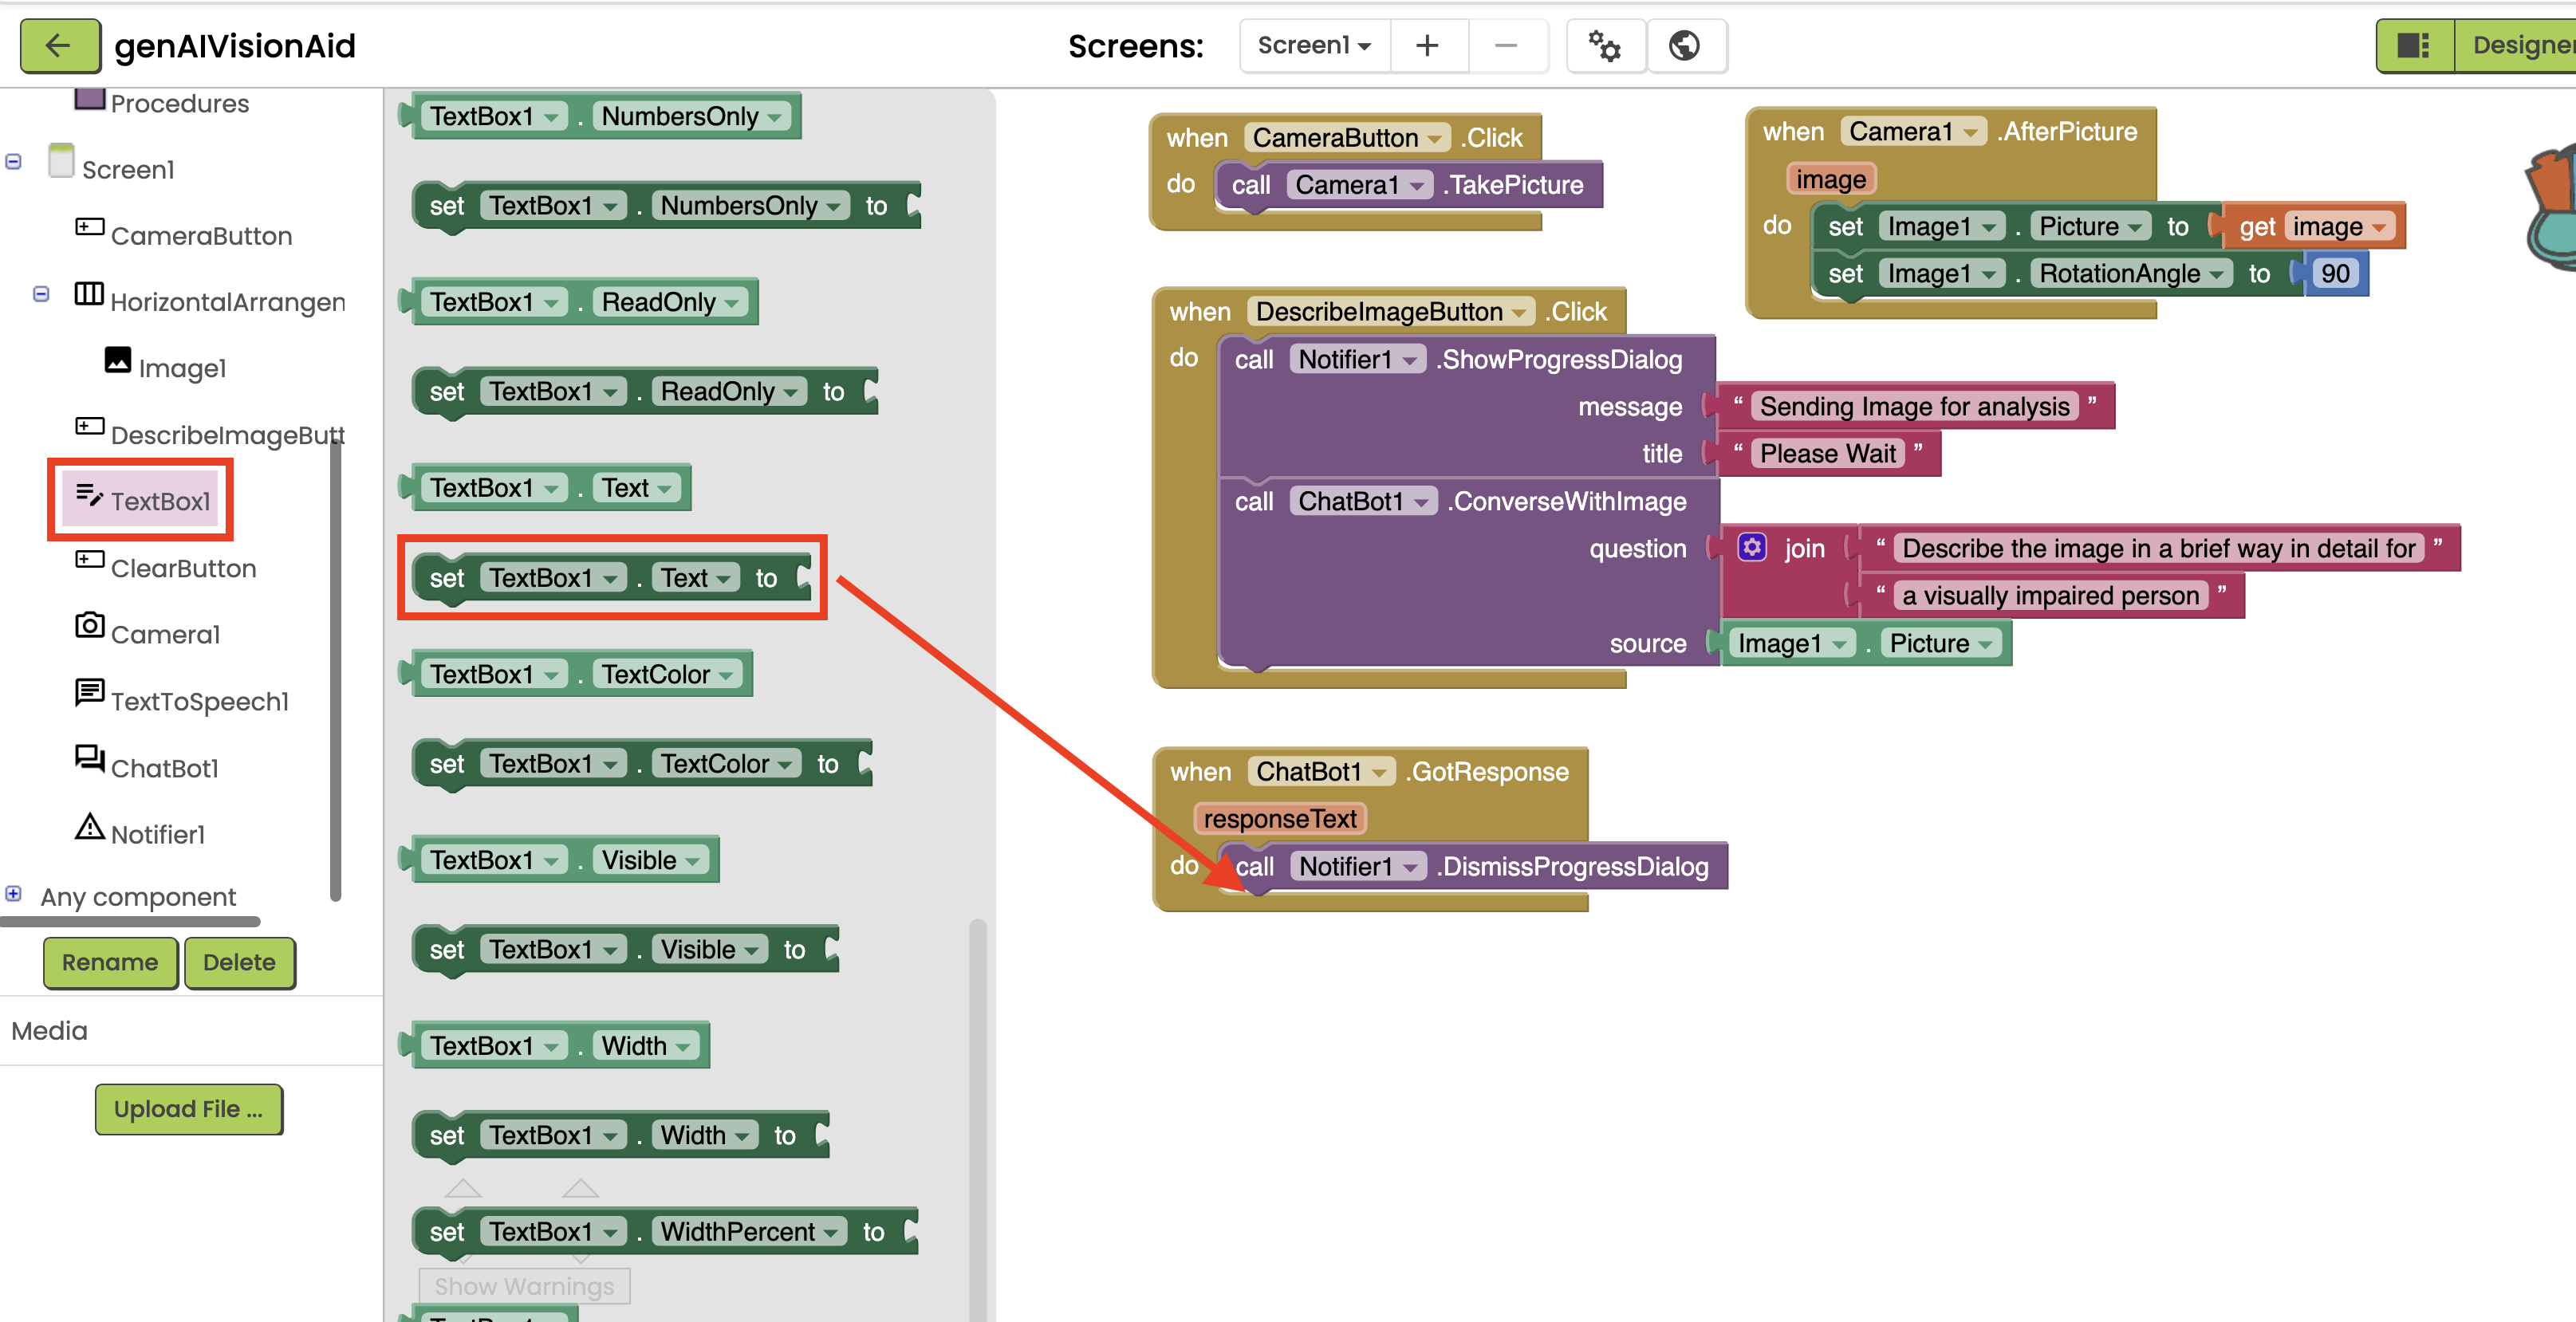Screen dimensions: 2576x1322
Task: Select TextBox1 in component tree
Action: click(x=141, y=500)
